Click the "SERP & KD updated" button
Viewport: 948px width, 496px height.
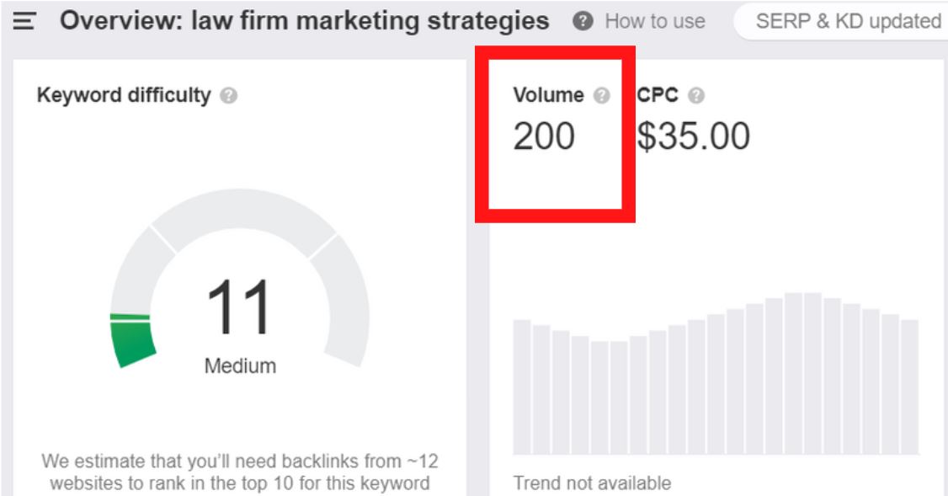click(x=846, y=22)
